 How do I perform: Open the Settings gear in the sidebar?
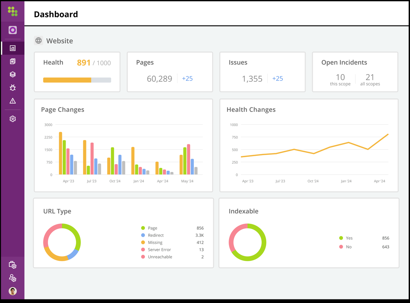tap(12, 118)
